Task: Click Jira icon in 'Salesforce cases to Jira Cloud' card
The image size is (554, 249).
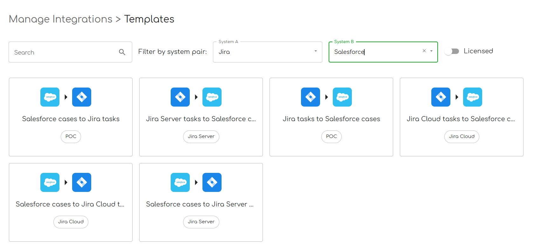Action: (82, 182)
